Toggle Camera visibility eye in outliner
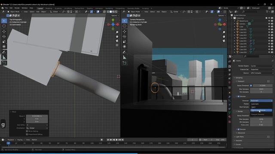This screenshot has width=275, height=154. pos(269,24)
